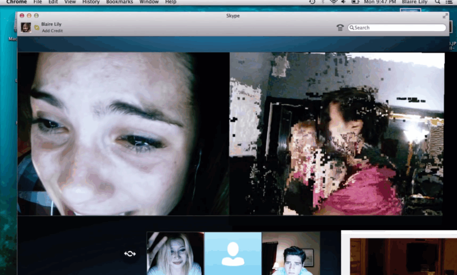This screenshot has height=275, width=457.
Task: Select the blonde participant's video thumbnail
Action: click(175, 253)
